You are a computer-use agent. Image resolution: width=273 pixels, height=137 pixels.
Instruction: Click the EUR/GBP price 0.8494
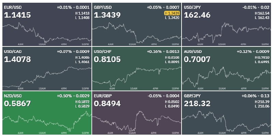(x=107, y=104)
